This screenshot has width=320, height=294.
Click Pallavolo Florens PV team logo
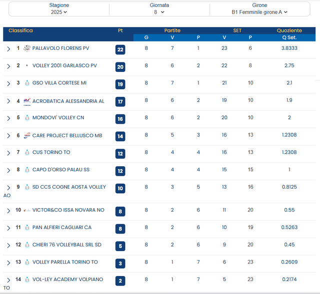coord(27,48)
